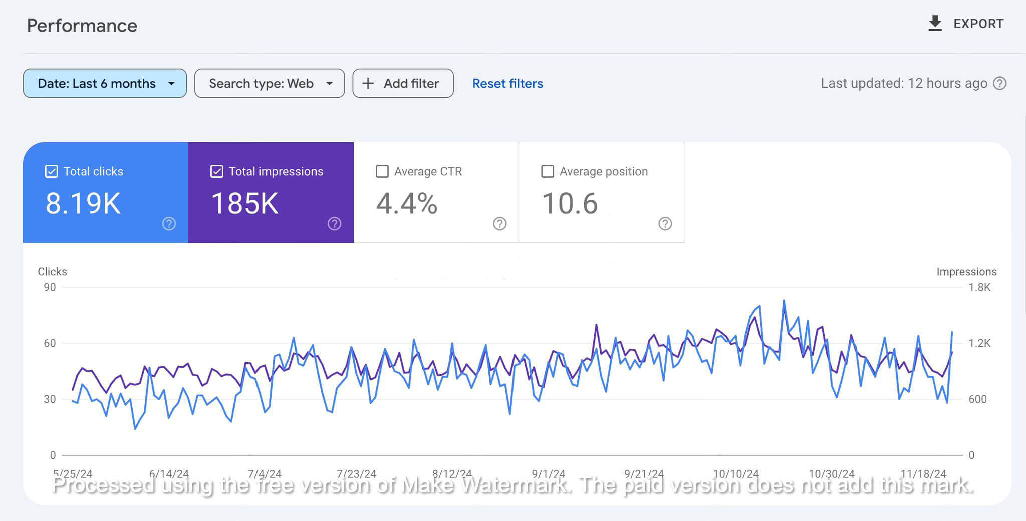Click the Reset filters link
This screenshot has height=521, width=1026.
(507, 83)
